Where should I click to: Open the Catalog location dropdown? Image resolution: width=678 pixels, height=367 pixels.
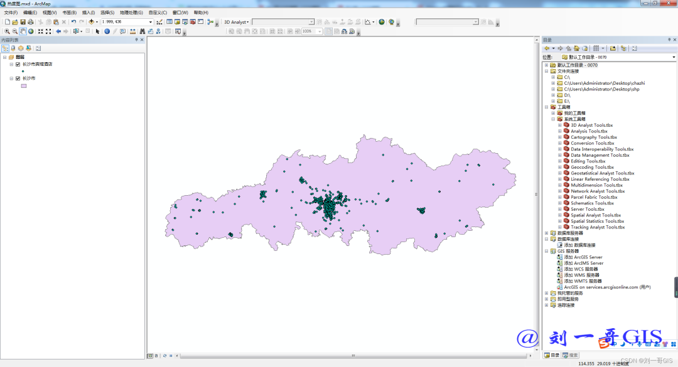click(x=673, y=57)
